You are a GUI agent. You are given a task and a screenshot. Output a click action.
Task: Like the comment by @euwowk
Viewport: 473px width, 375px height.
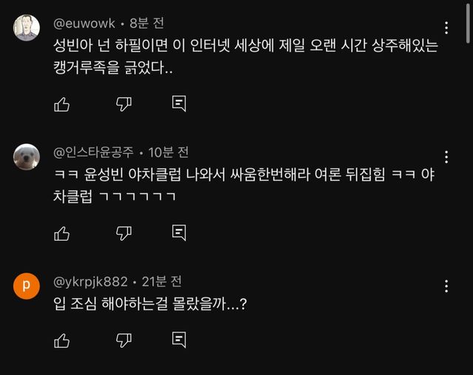tap(62, 104)
